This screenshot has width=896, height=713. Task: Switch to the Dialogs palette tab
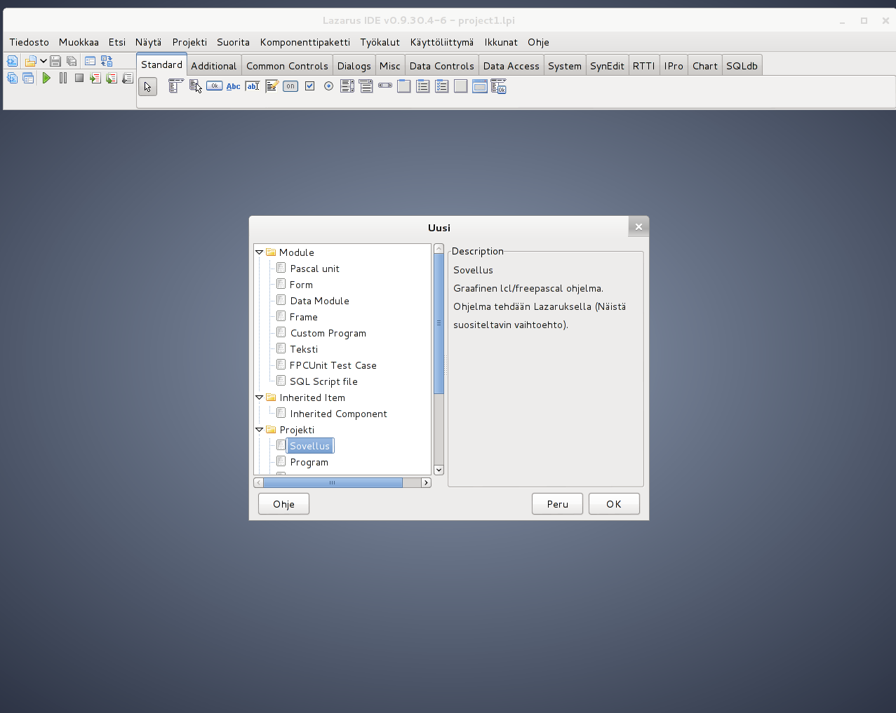354,66
